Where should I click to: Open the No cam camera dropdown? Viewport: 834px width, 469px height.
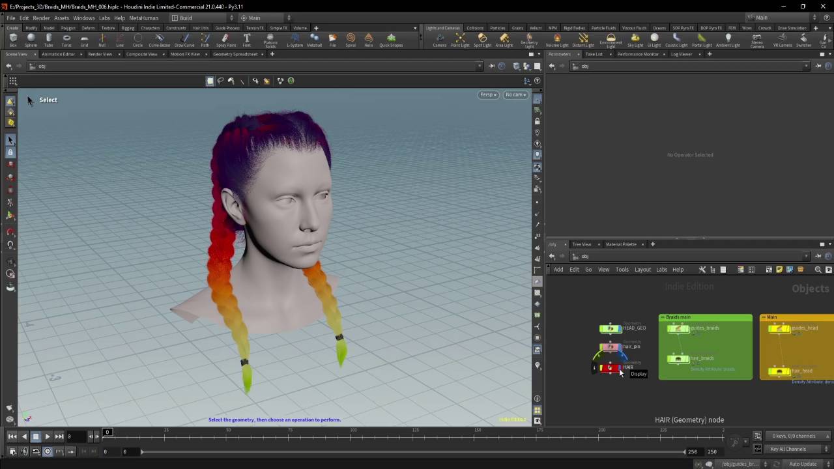[x=515, y=95]
